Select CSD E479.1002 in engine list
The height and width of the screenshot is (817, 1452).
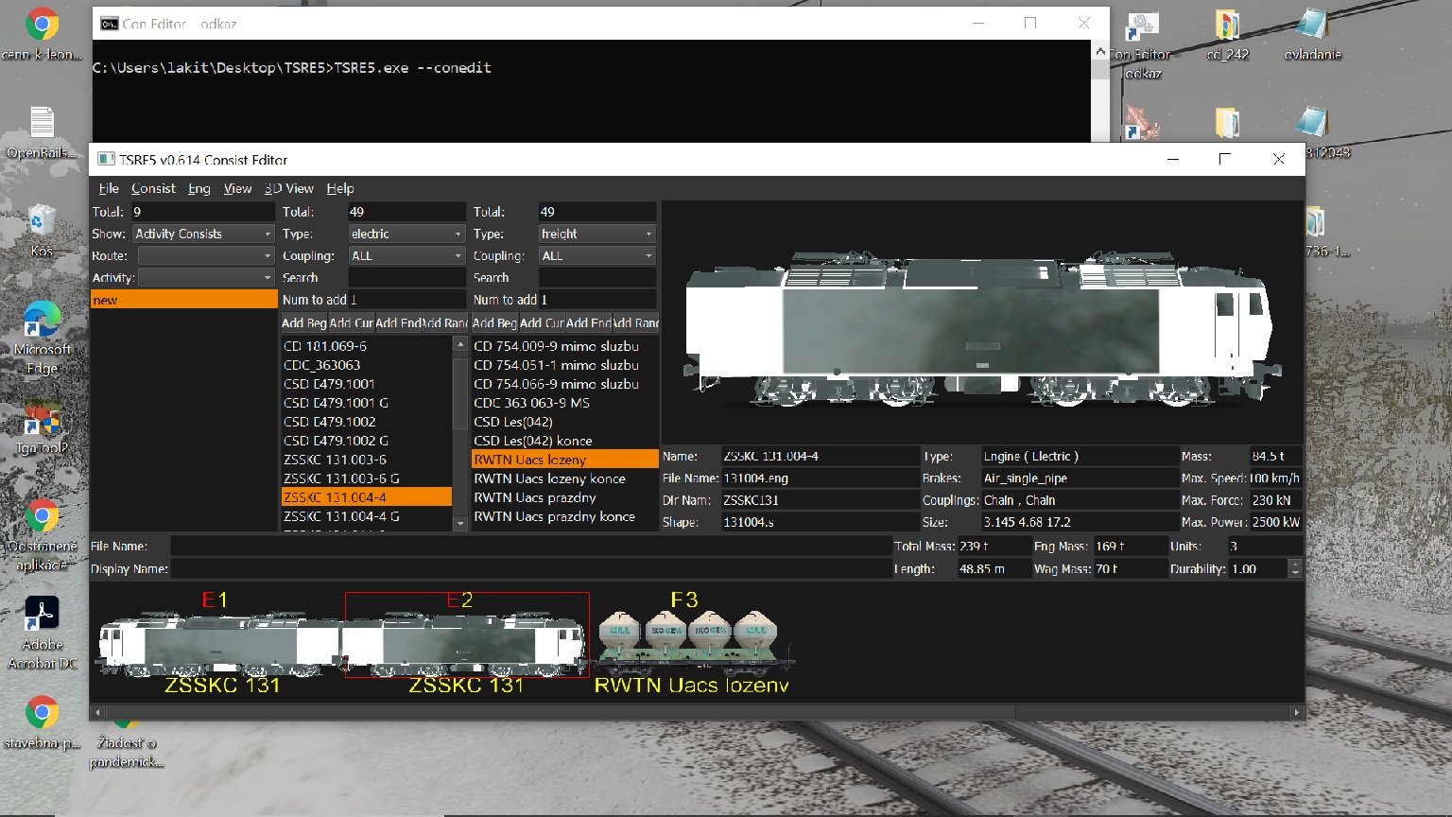click(330, 422)
